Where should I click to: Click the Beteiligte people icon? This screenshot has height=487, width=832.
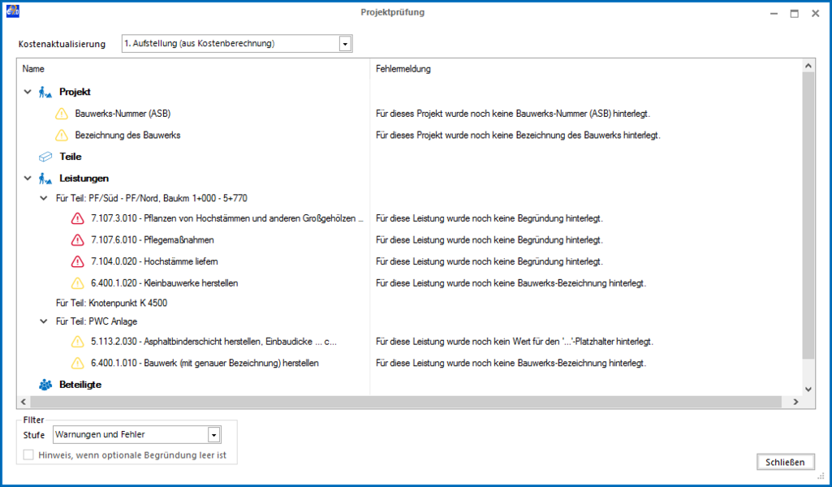(x=45, y=385)
